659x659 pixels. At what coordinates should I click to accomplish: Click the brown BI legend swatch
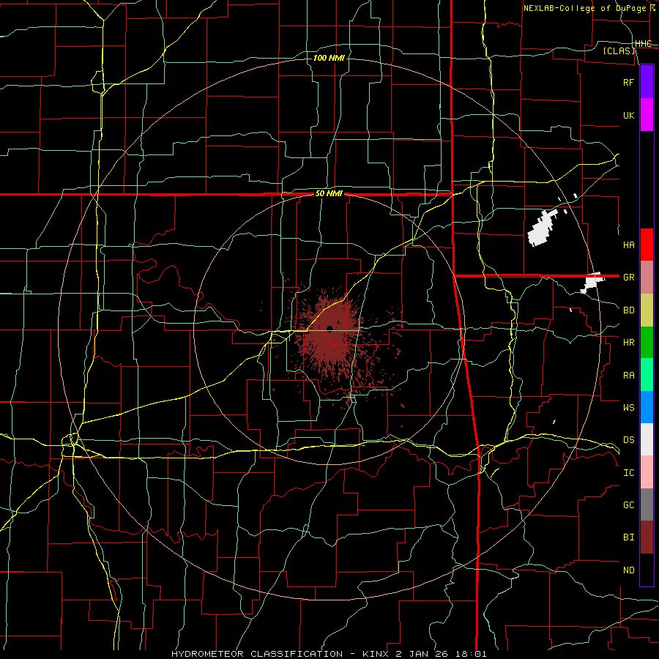tap(647, 537)
